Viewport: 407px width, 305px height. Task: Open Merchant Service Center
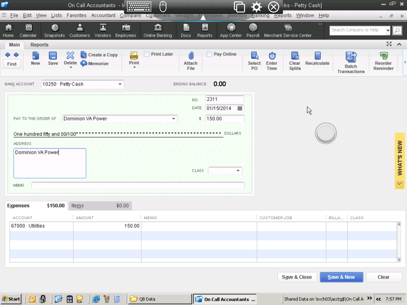click(x=288, y=30)
